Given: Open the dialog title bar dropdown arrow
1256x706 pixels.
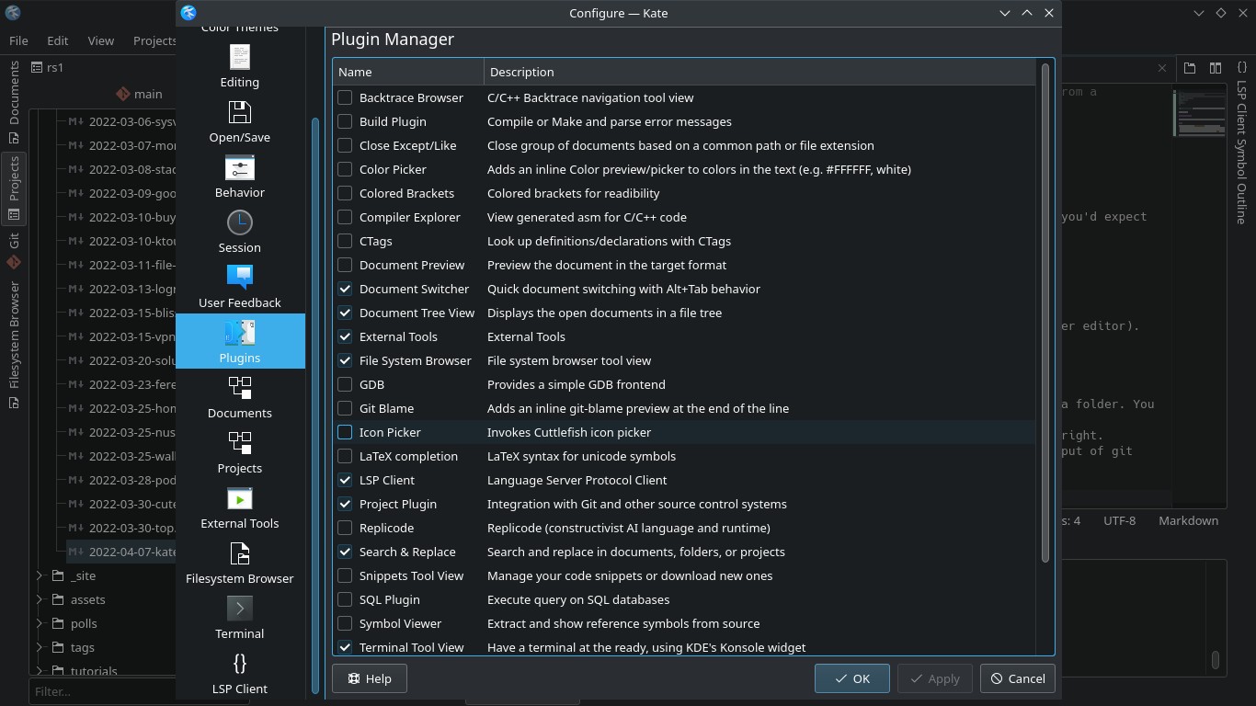Looking at the screenshot, I should click(x=1005, y=13).
